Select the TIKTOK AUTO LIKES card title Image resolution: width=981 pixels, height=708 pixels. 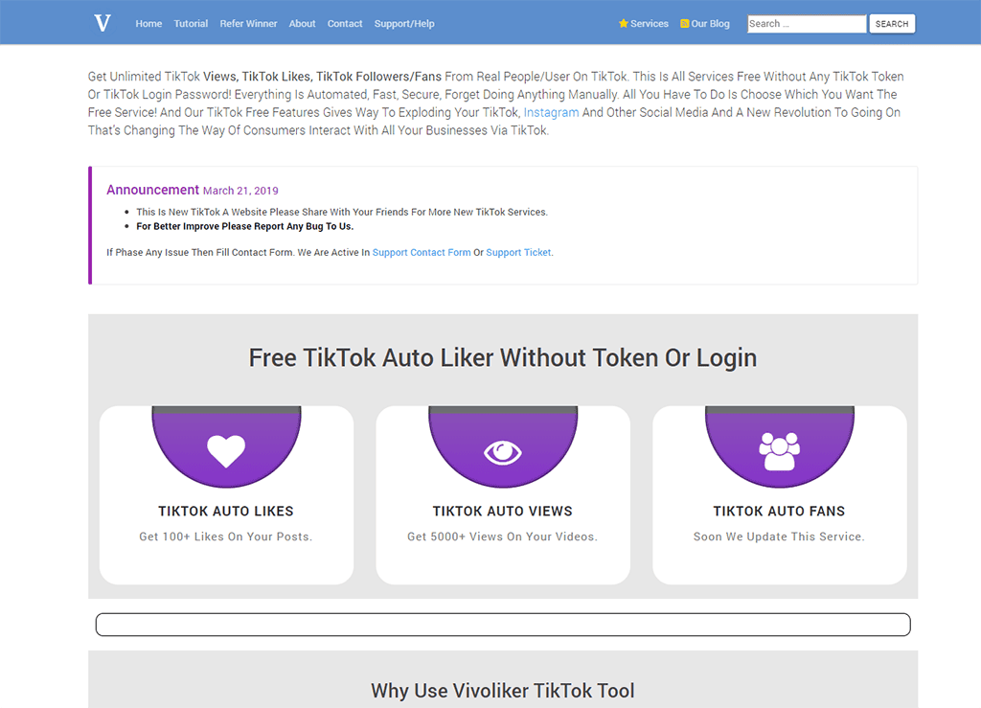click(x=226, y=511)
